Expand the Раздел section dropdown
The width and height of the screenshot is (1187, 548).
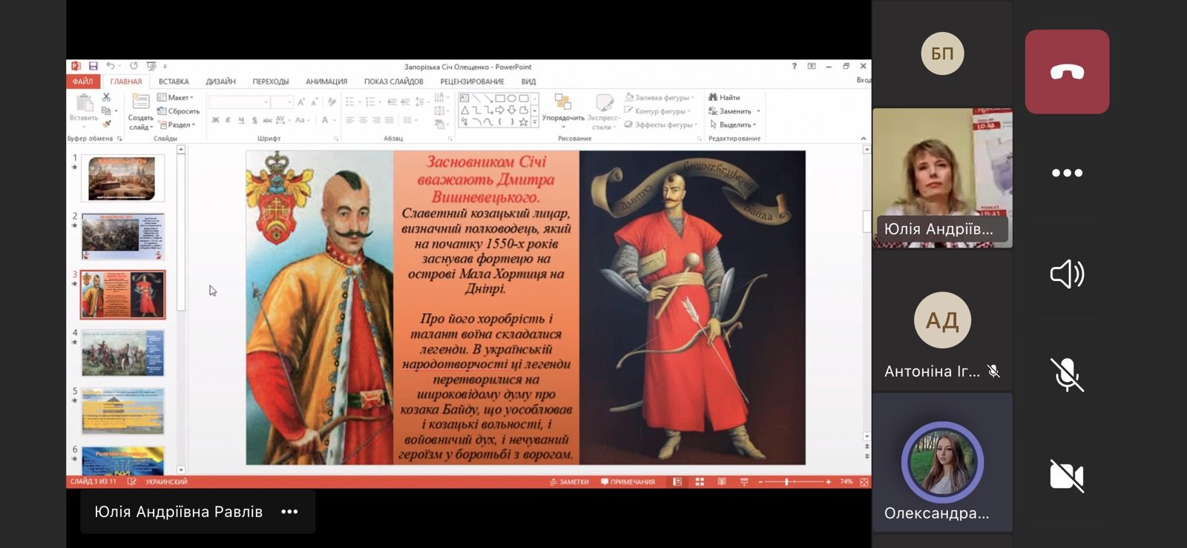point(178,125)
